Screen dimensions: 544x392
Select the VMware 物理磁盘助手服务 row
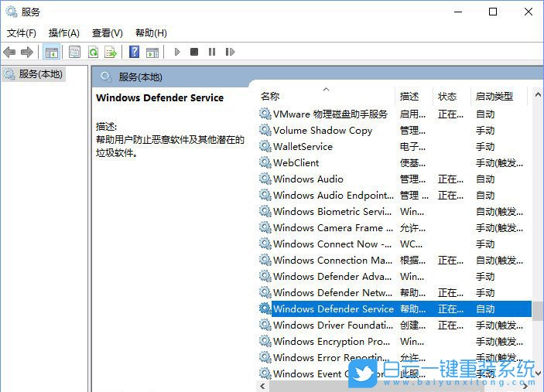[x=395, y=114]
